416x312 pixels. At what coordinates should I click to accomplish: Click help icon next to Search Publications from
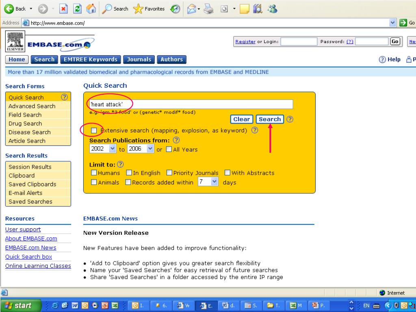point(176,140)
